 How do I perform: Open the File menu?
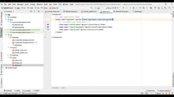5,4
